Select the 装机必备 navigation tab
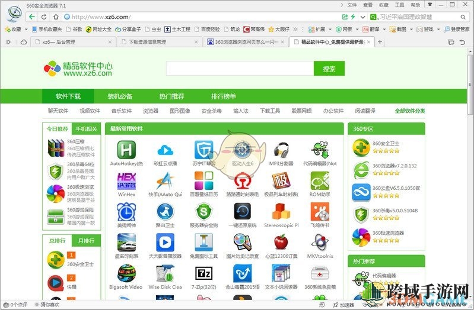Viewport: 474px width, 310px height. pos(120,96)
